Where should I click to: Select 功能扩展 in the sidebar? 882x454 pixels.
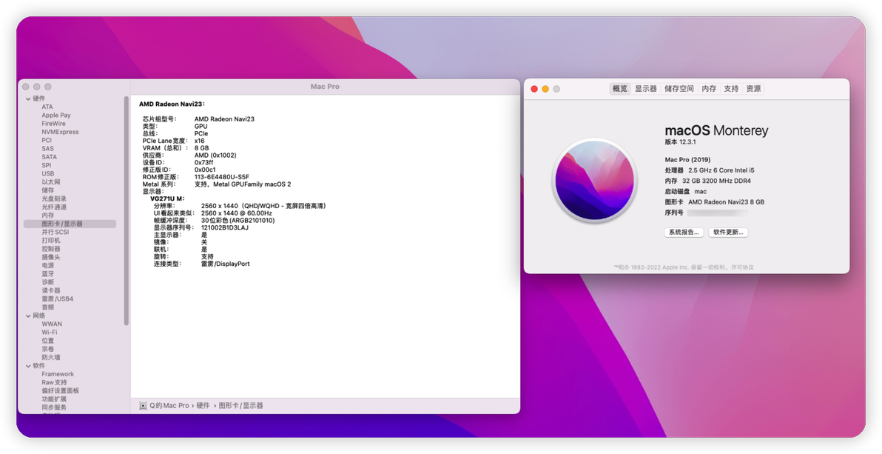tap(54, 399)
